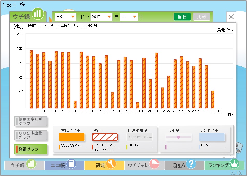The image size is (247, 176).
Task: Click the グラフはありません placeholder under 自家消費量
Action: [140, 137]
